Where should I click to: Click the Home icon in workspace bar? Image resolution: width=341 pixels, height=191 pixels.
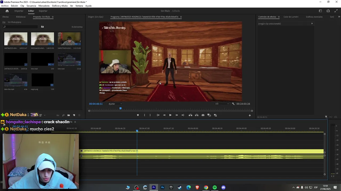click(7, 11)
